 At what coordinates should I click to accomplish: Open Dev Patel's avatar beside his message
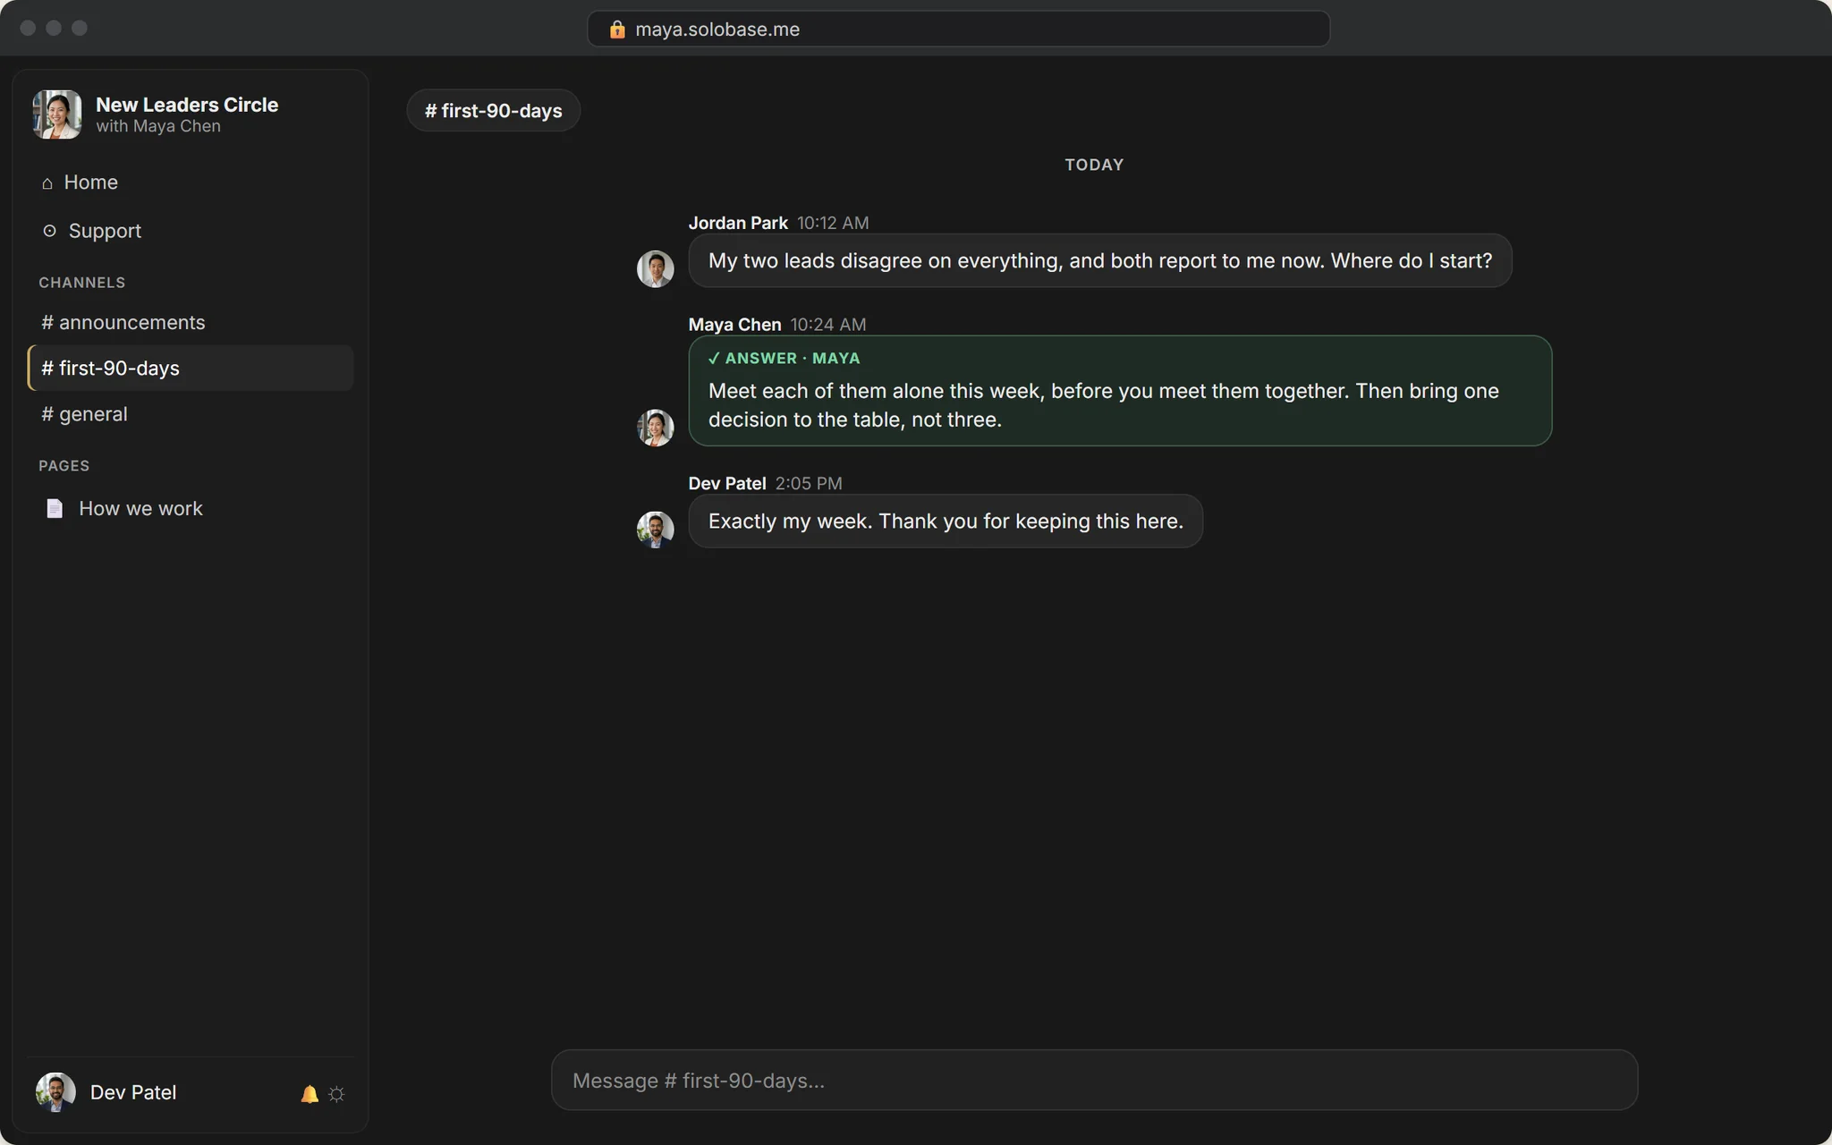coord(655,530)
